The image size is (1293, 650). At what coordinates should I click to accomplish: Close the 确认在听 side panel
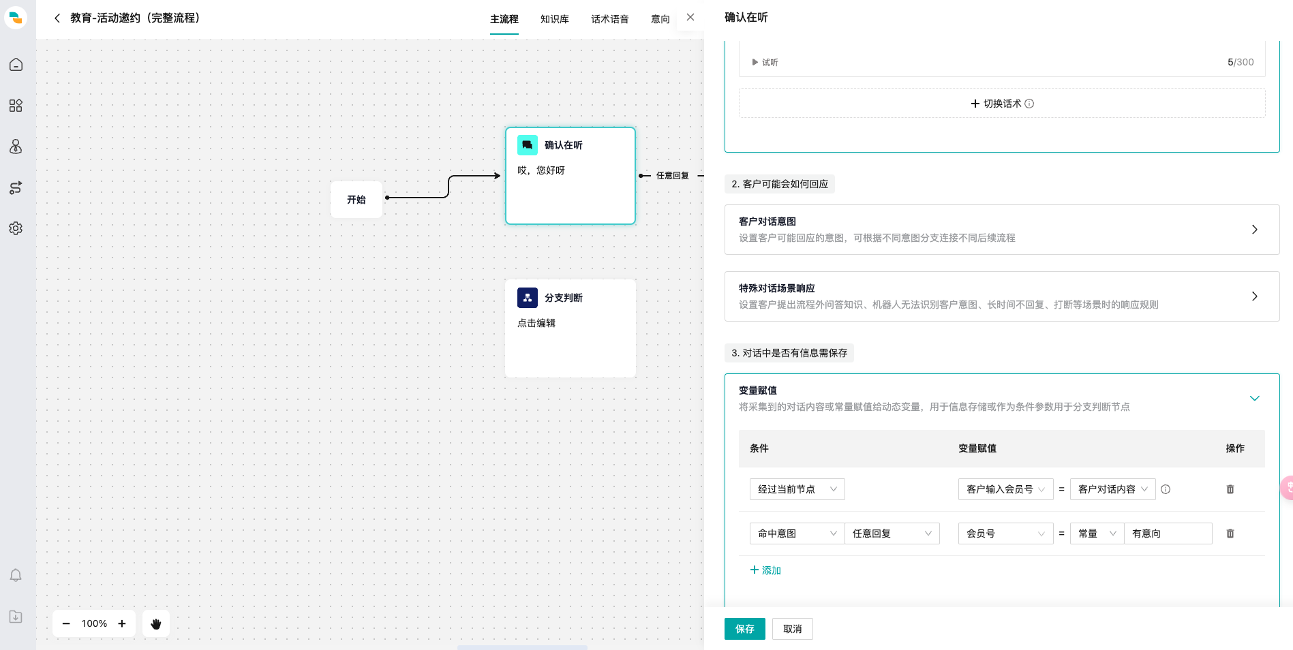coord(690,17)
